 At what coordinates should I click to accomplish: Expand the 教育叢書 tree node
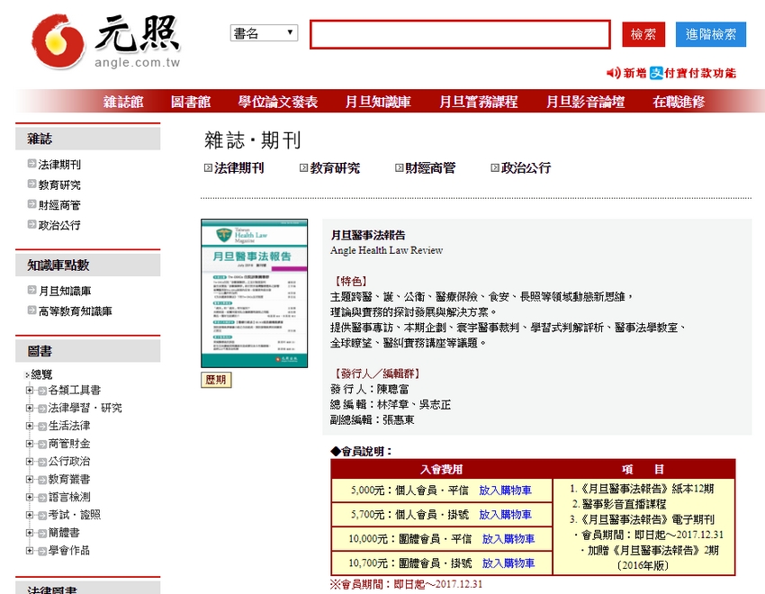tap(30, 480)
